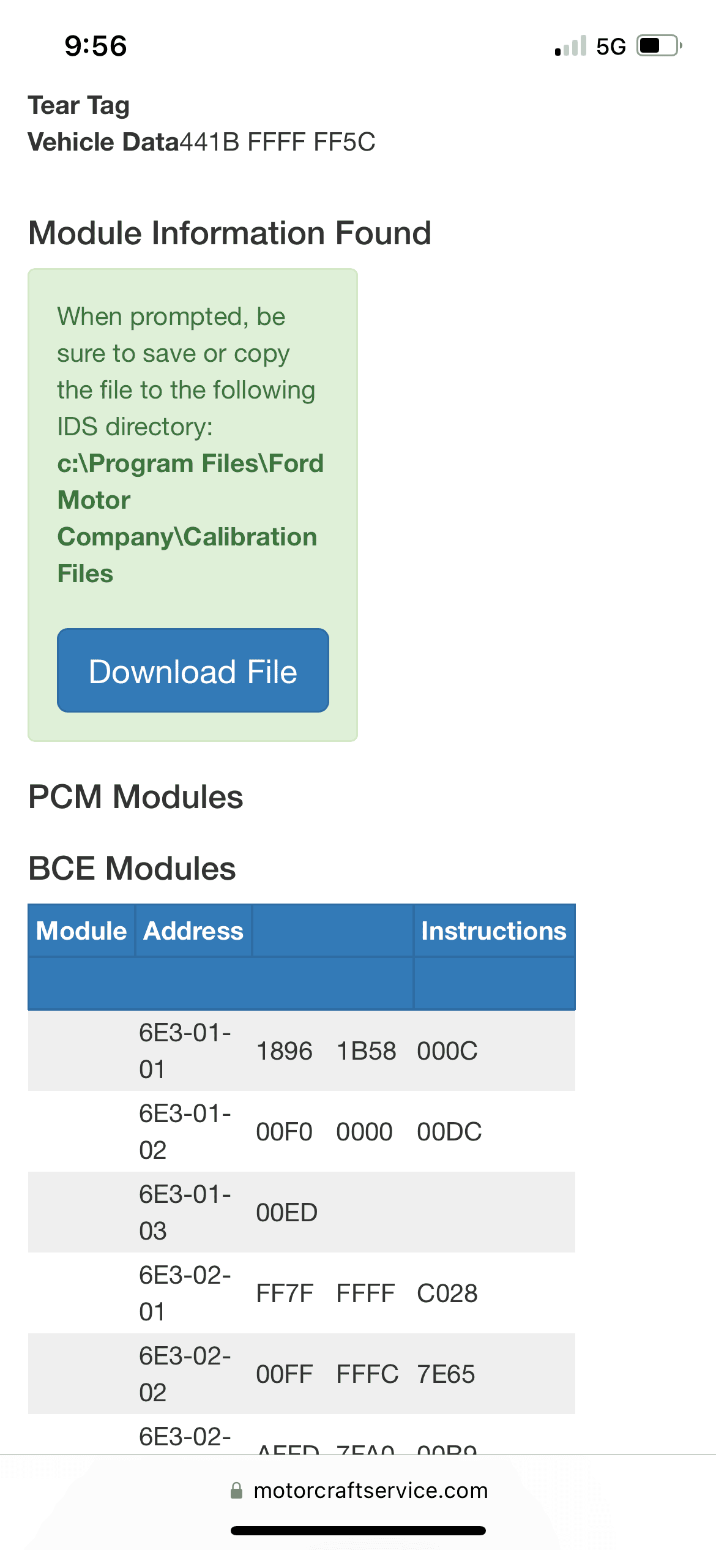Select the Module column header
Viewport: 716px width, 1550px height.
click(81, 930)
